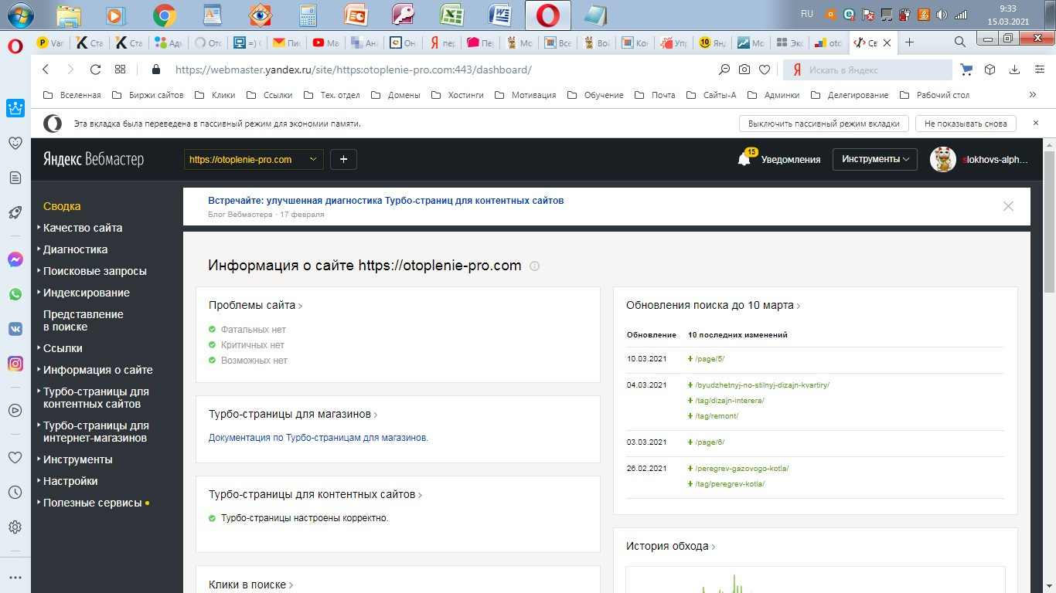Viewport: 1056px width, 593px height.
Task: Open Opera Speed Dial grid icon
Action: tap(120, 69)
